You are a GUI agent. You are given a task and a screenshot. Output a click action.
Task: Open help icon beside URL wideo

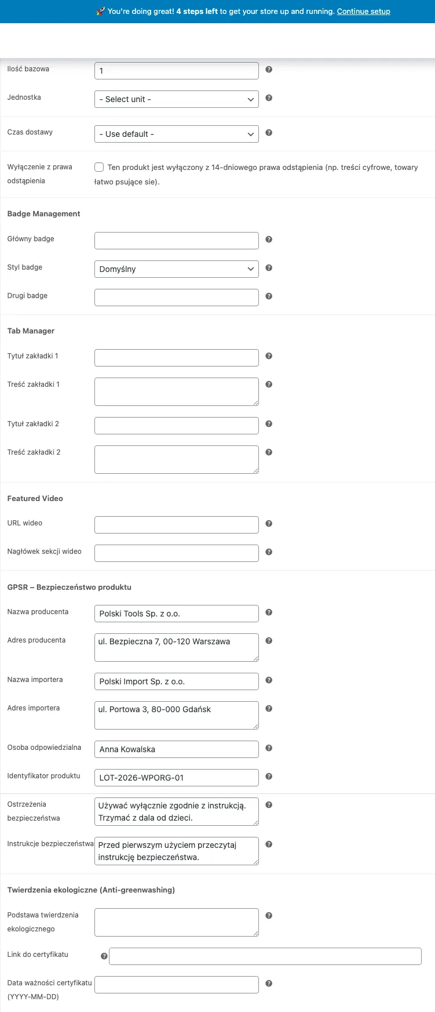[268, 523]
